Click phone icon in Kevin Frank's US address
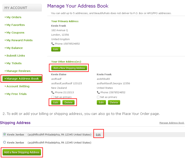The width and height of the screenshot is (185, 165). point(98,92)
